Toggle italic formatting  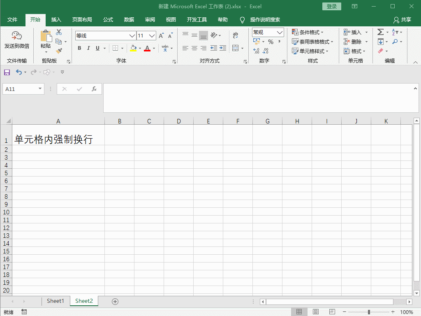coord(88,48)
